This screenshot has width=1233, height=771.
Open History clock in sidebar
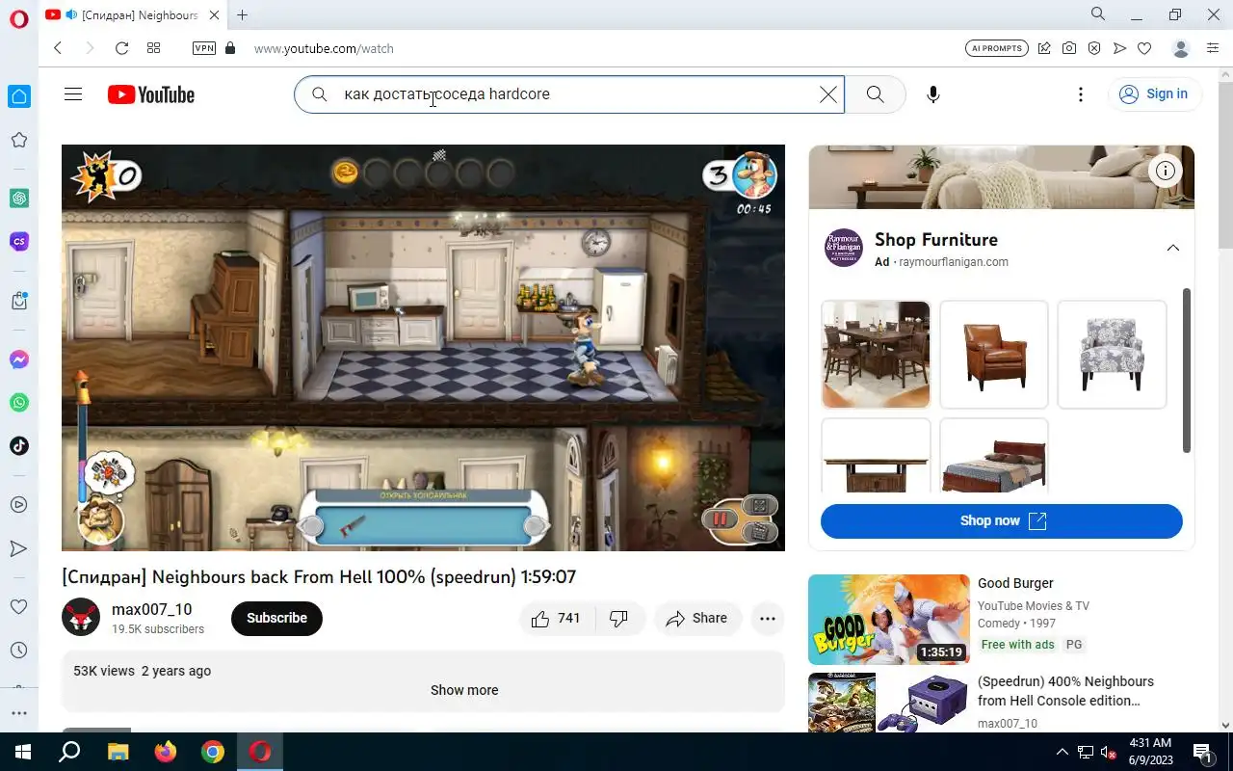coord(18,651)
